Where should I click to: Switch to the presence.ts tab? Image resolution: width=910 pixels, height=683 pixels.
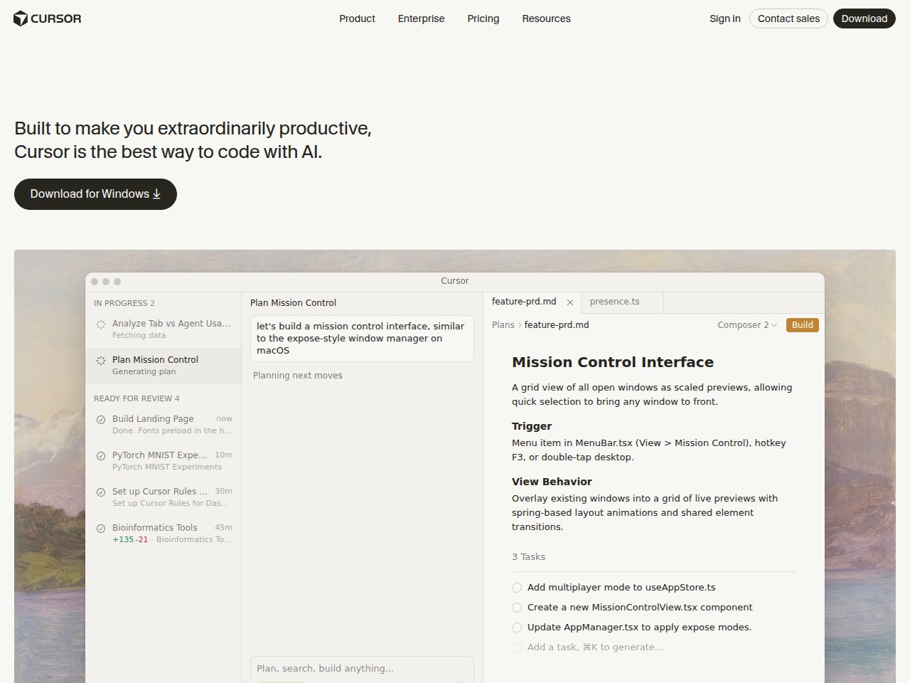614,302
